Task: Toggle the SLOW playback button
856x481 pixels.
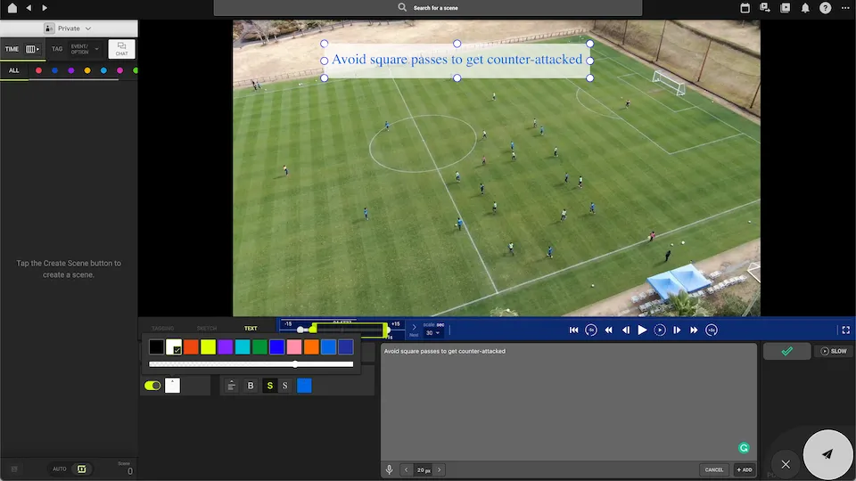Action: point(834,351)
